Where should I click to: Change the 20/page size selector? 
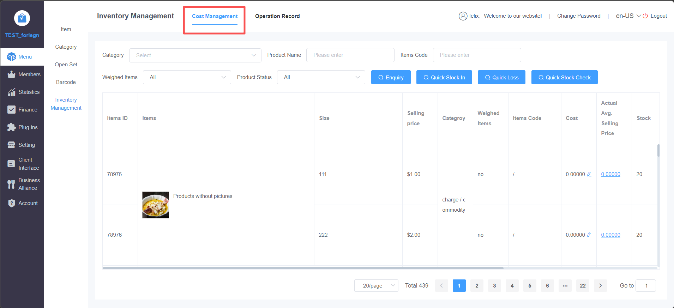[376, 286]
